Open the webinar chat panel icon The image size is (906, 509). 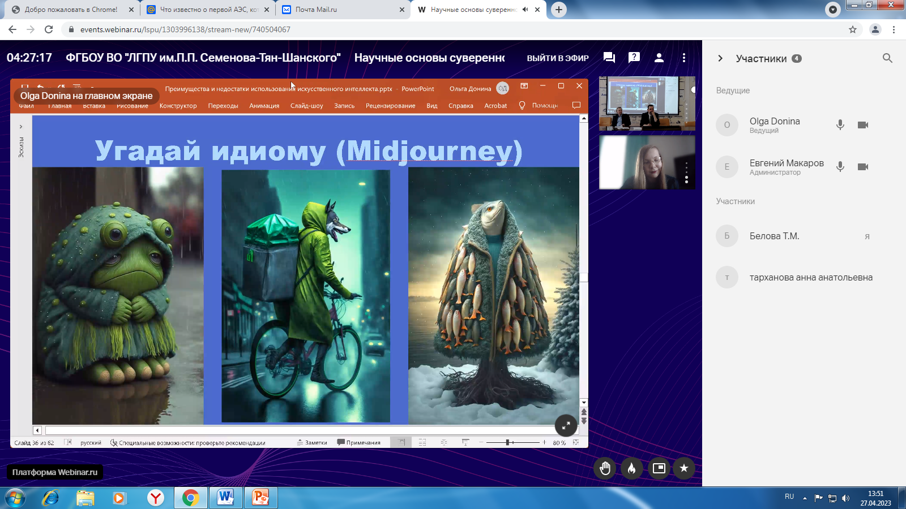tap(609, 58)
